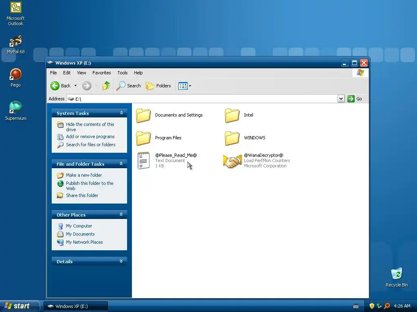Viewport: 417px width, 312px height.
Task: Click the Publish this folder globe icon
Action: [60, 184]
